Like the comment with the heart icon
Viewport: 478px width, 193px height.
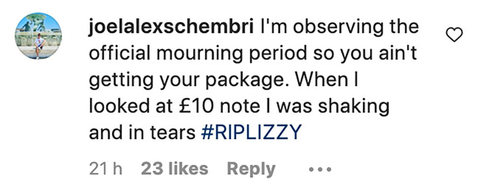pyautogui.click(x=455, y=35)
